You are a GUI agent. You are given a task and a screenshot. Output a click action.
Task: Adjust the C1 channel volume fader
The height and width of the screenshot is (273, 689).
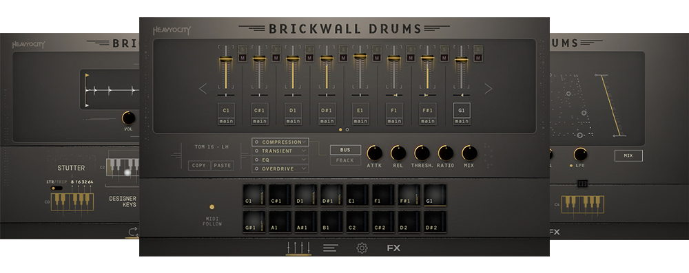click(x=226, y=59)
